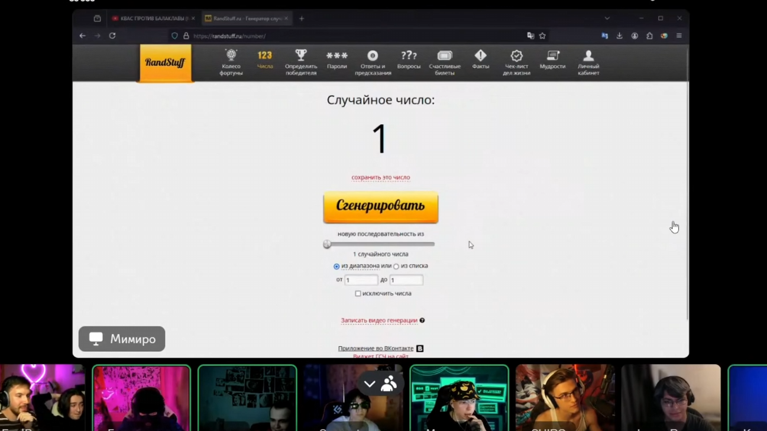
Task: Open Определить победителя trophy section
Action: click(301, 63)
